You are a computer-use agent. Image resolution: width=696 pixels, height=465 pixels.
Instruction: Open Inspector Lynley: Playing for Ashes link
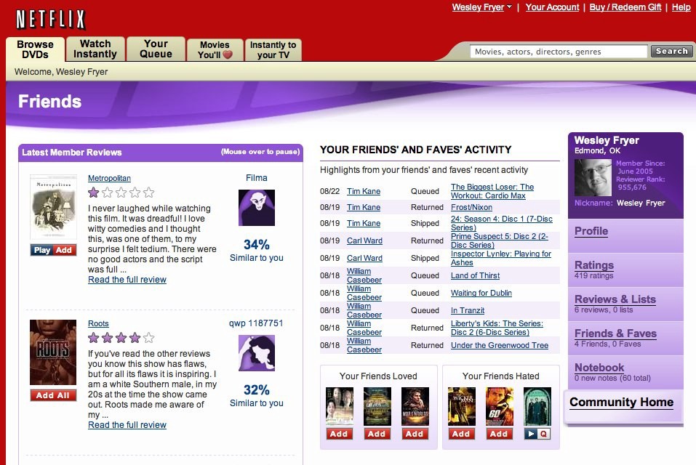pos(500,258)
